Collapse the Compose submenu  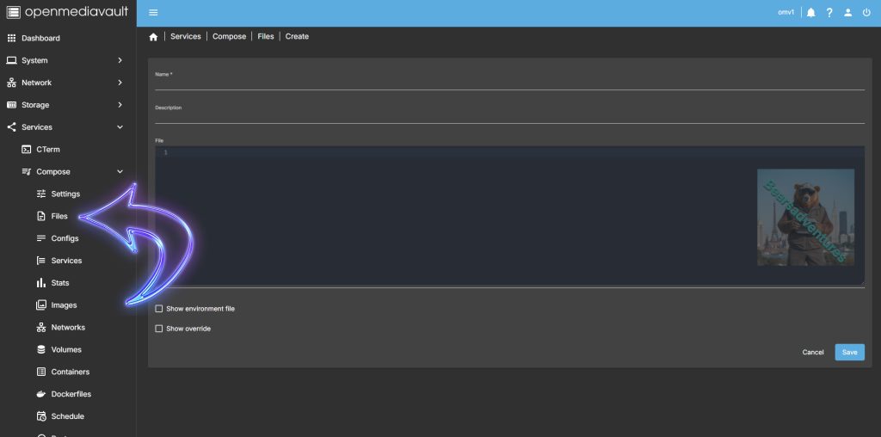coord(120,171)
